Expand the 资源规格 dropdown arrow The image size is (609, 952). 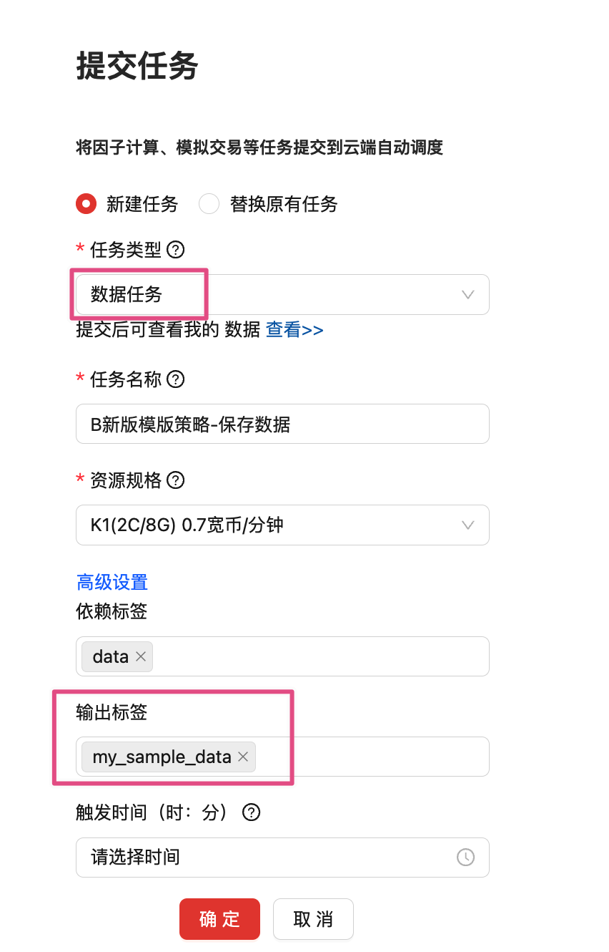point(468,525)
